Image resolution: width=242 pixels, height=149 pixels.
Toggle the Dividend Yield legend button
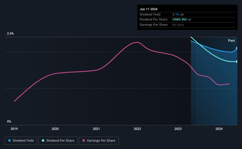21,141
